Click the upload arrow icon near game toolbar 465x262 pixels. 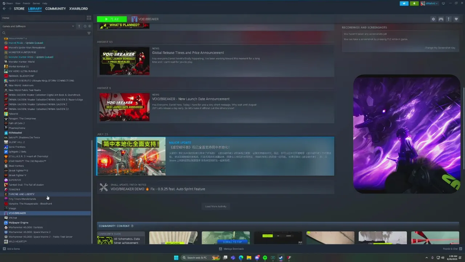coord(449,19)
